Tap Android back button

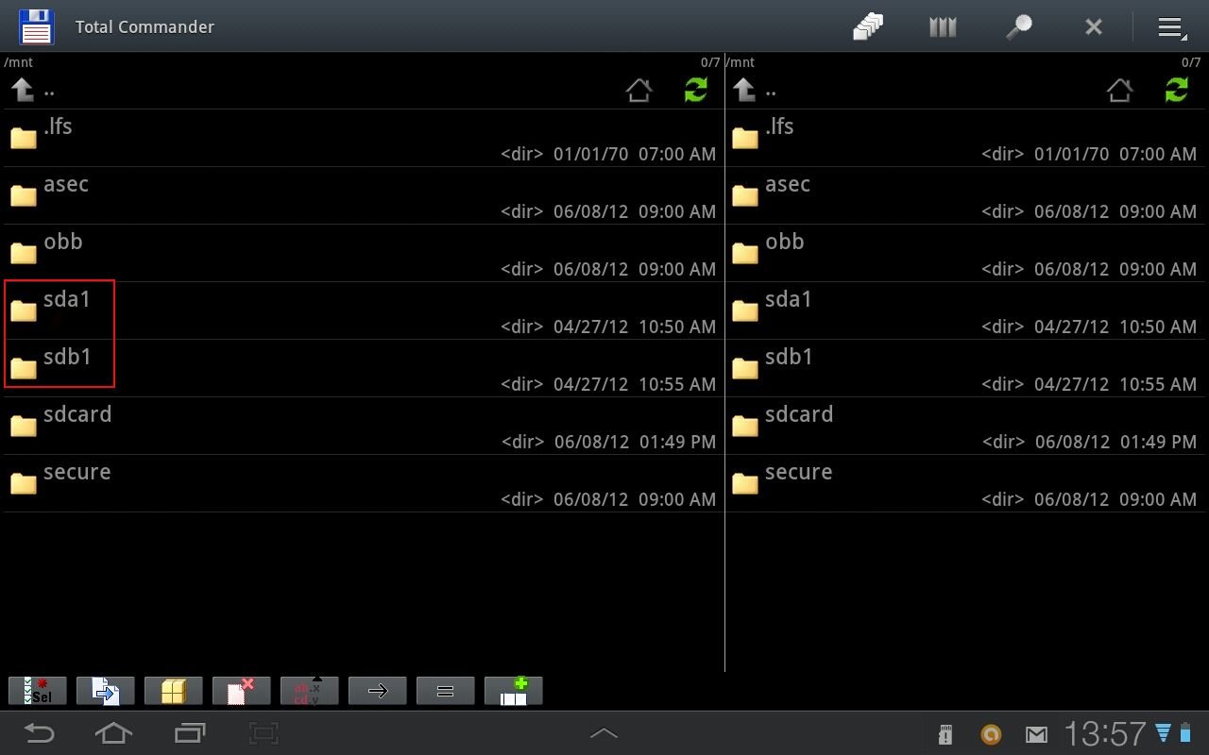pos(39,732)
